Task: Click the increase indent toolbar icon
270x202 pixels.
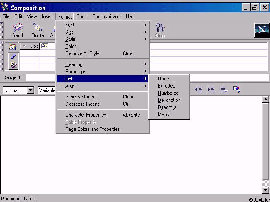Action: (211, 89)
